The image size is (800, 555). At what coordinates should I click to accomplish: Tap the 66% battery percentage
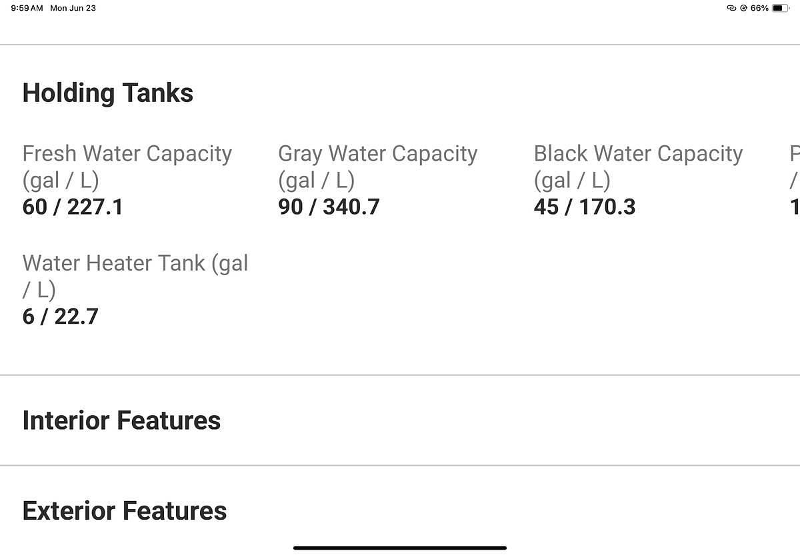pyautogui.click(x=759, y=8)
